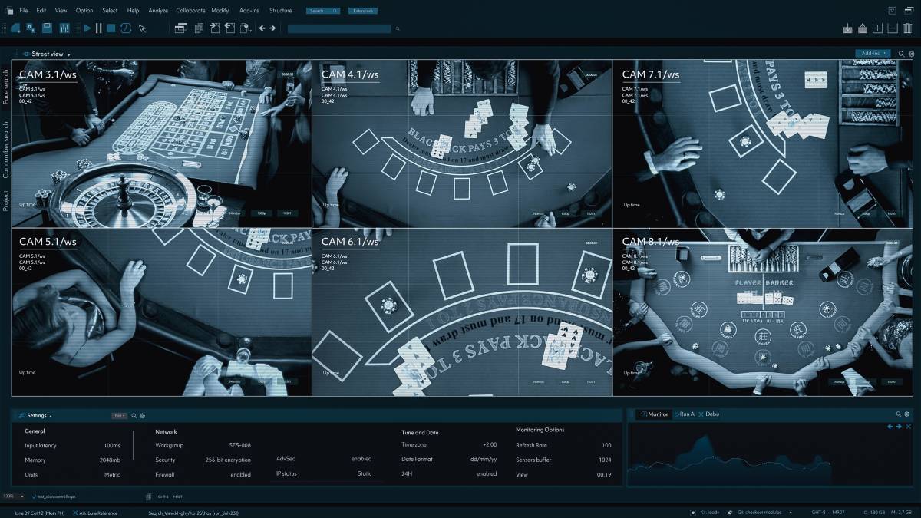Toggle the Firewall enabled setting
The width and height of the screenshot is (921, 518).
click(241, 474)
